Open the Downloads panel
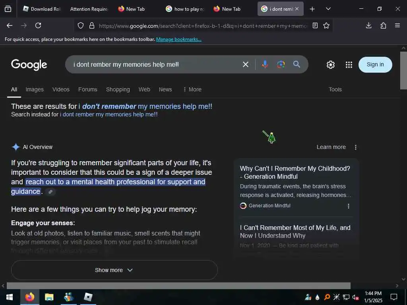The width and height of the screenshot is (407, 305). click(368, 25)
